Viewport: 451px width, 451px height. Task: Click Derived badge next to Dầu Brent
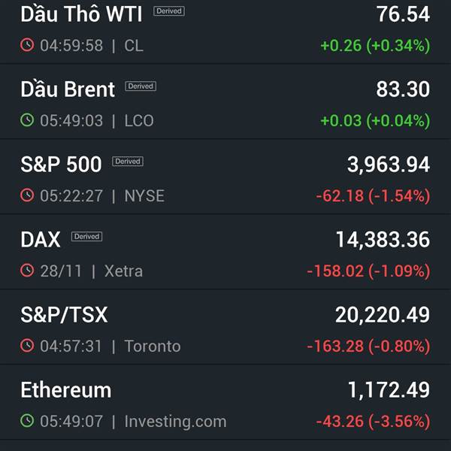[141, 86]
